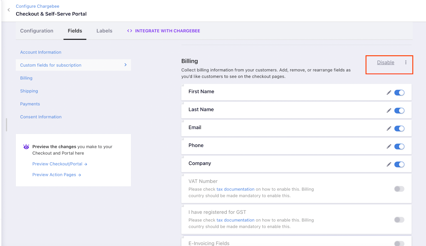This screenshot has height=246, width=426.
Task: Open Consent Information section
Action: click(41, 117)
